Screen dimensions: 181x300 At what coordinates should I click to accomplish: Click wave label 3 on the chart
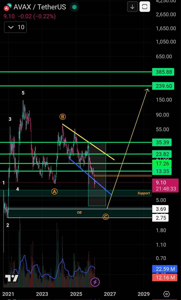tap(10, 119)
